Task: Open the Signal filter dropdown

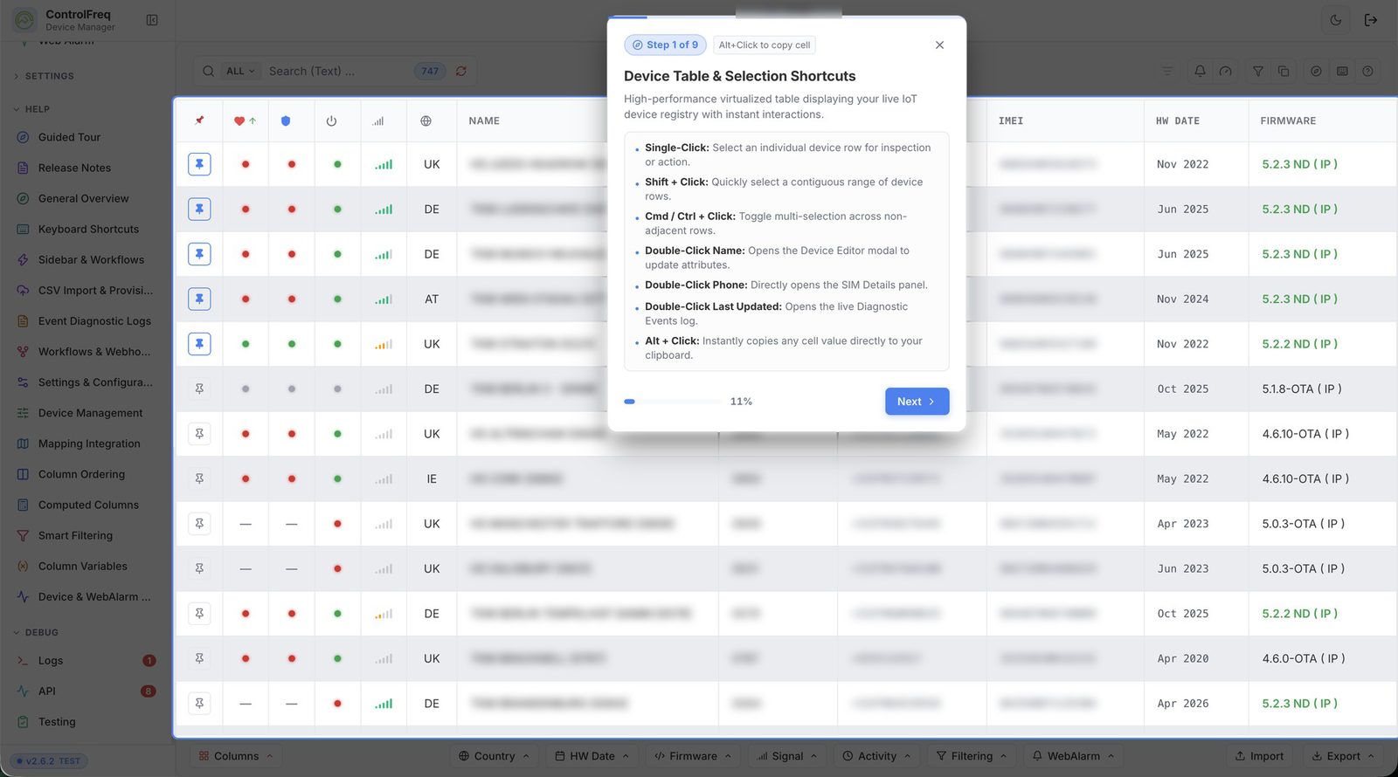Action: [787, 756]
